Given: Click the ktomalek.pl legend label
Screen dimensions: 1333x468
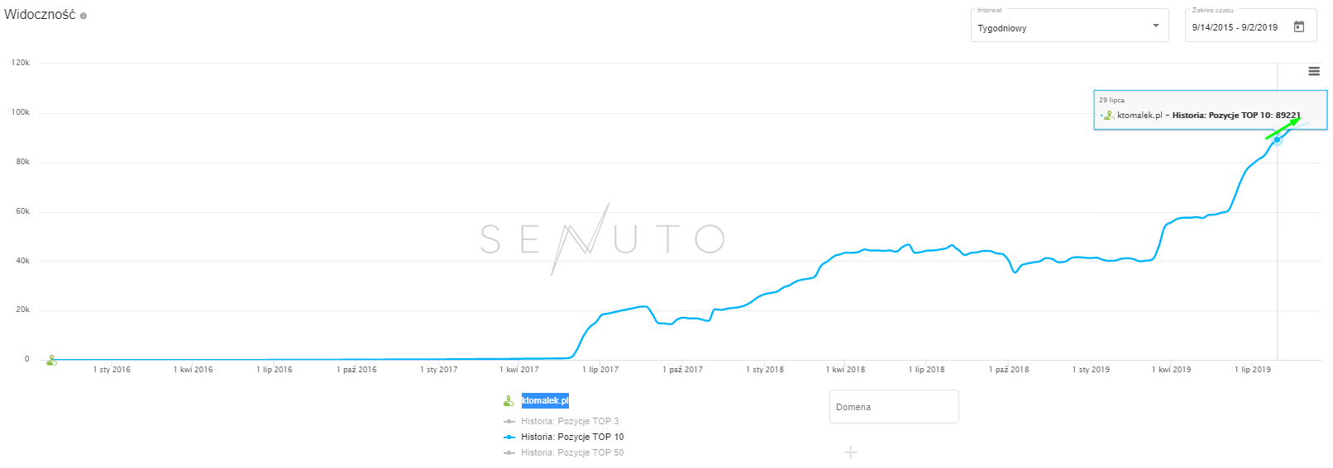Looking at the screenshot, I should (545, 401).
